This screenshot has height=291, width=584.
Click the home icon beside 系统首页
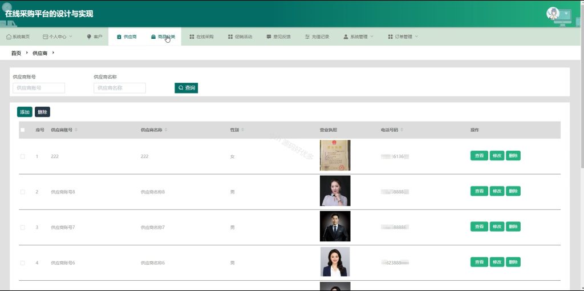tap(9, 37)
